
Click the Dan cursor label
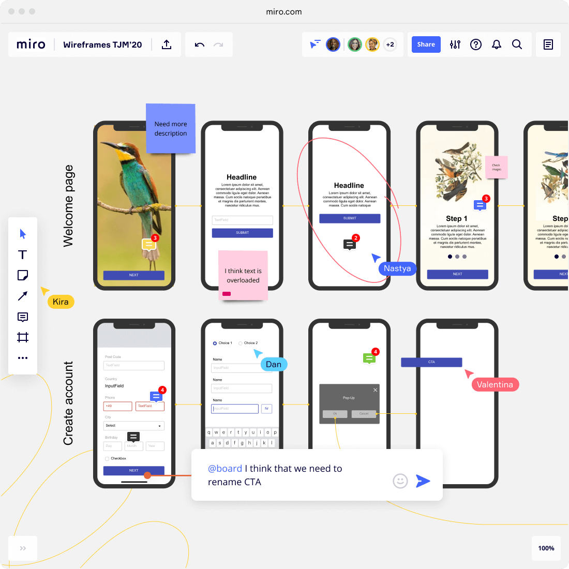point(274,364)
